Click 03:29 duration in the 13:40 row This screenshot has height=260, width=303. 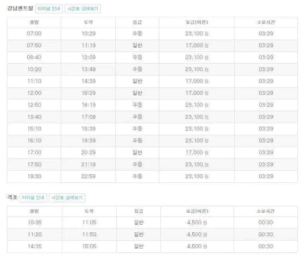click(266, 117)
